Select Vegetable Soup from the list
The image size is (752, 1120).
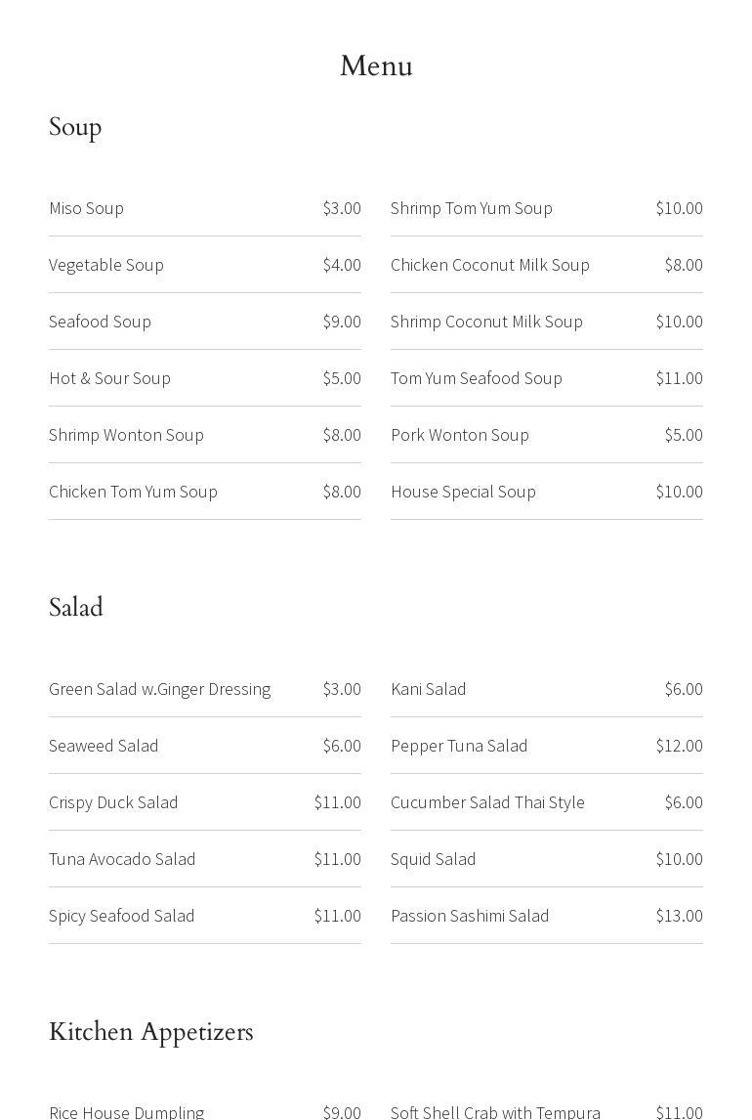click(106, 265)
